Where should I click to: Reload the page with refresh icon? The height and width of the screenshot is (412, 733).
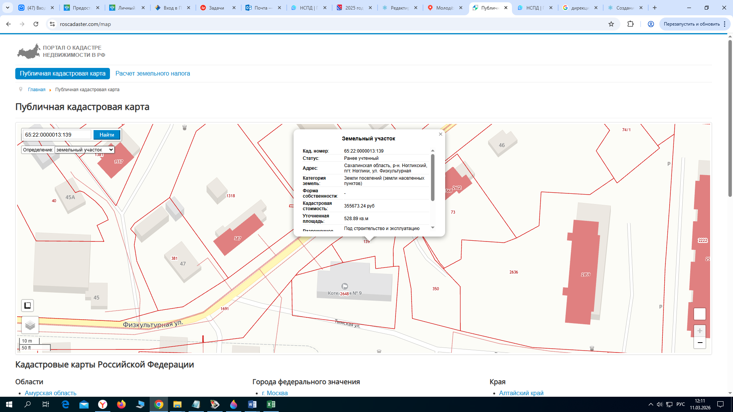[36, 24]
